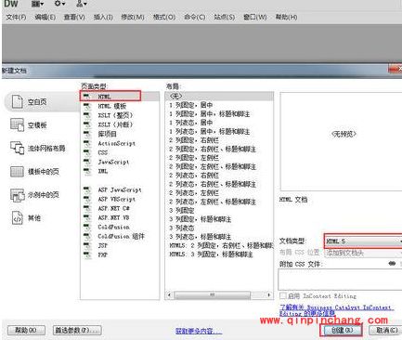Open the 查看(V) menu
This screenshot has height=340, width=402.
(x=74, y=17)
